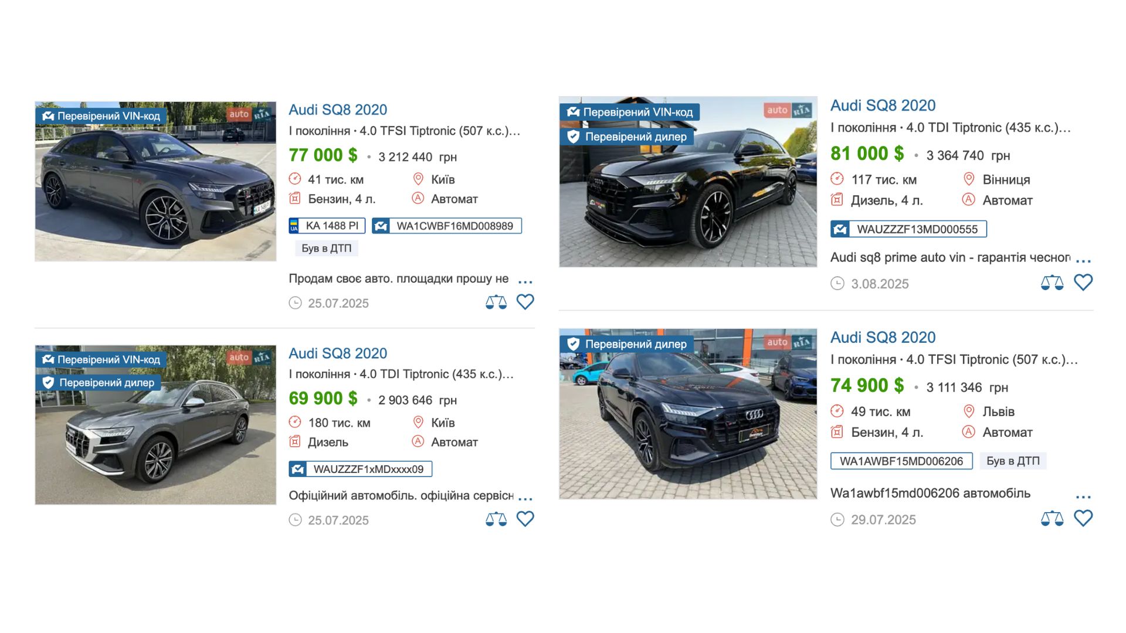Favorite the 74 900 $ Lviv listing
This screenshot has height=633, width=1126.
(x=1083, y=518)
